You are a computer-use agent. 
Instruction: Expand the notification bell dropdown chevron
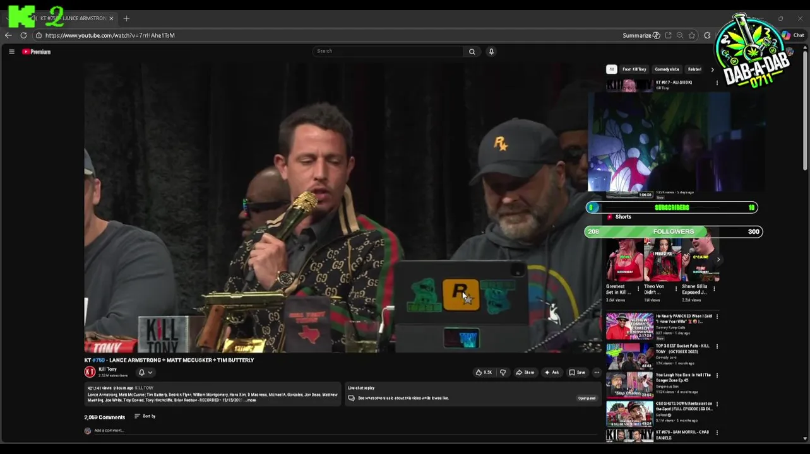pyautogui.click(x=150, y=372)
